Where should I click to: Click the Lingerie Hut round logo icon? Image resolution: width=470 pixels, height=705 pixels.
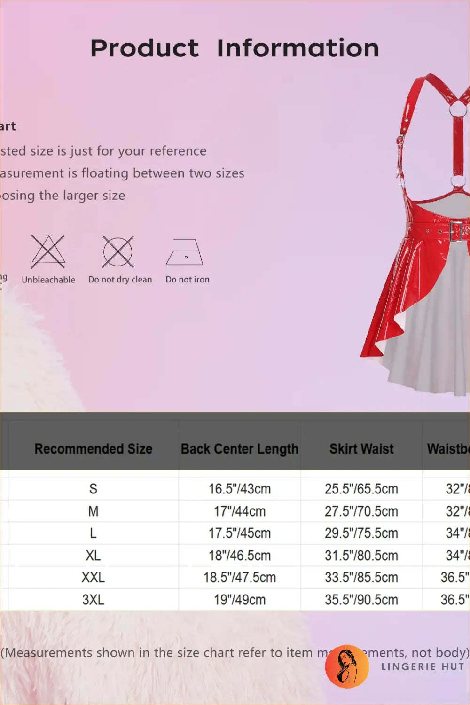347,666
